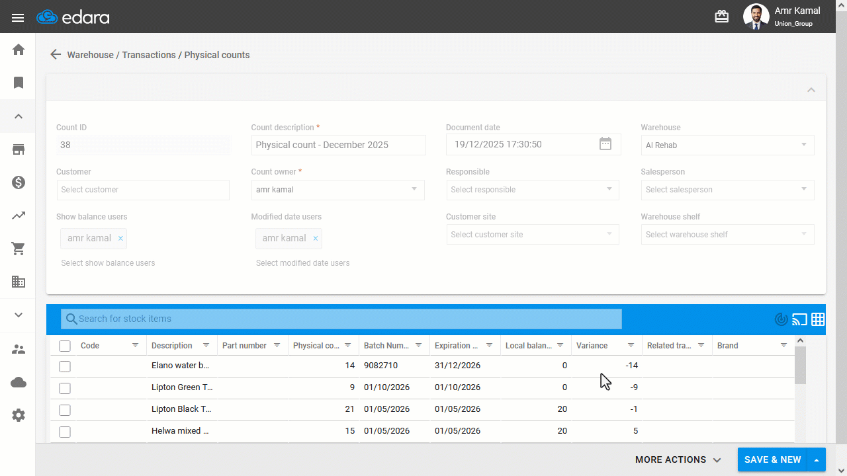847x476 pixels.
Task: Open the trending chart sidebar icon
Action: [19, 216]
